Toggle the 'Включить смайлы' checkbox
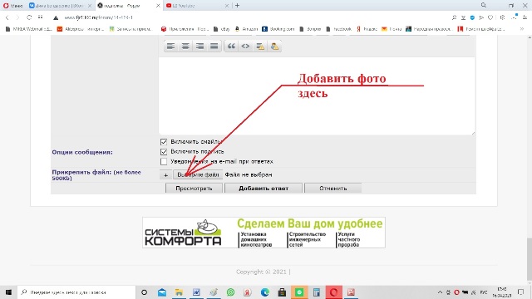The width and height of the screenshot is (532, 299). click(x=164, y=142)
